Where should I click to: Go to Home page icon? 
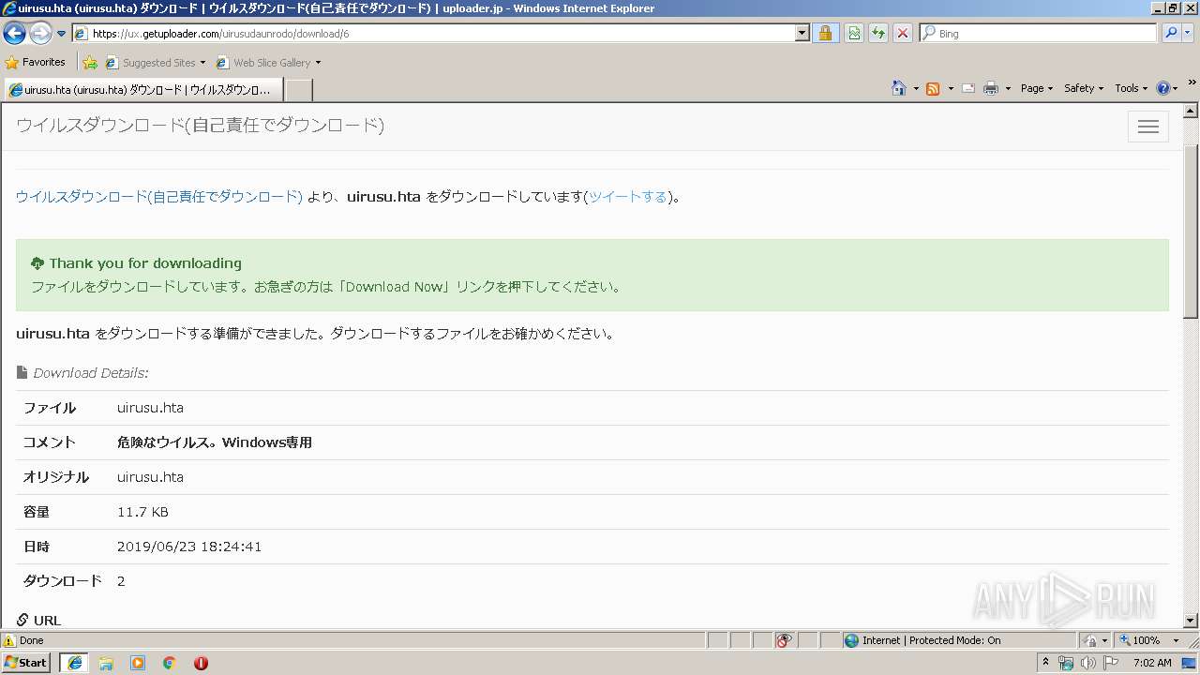[x=899, y=88]
